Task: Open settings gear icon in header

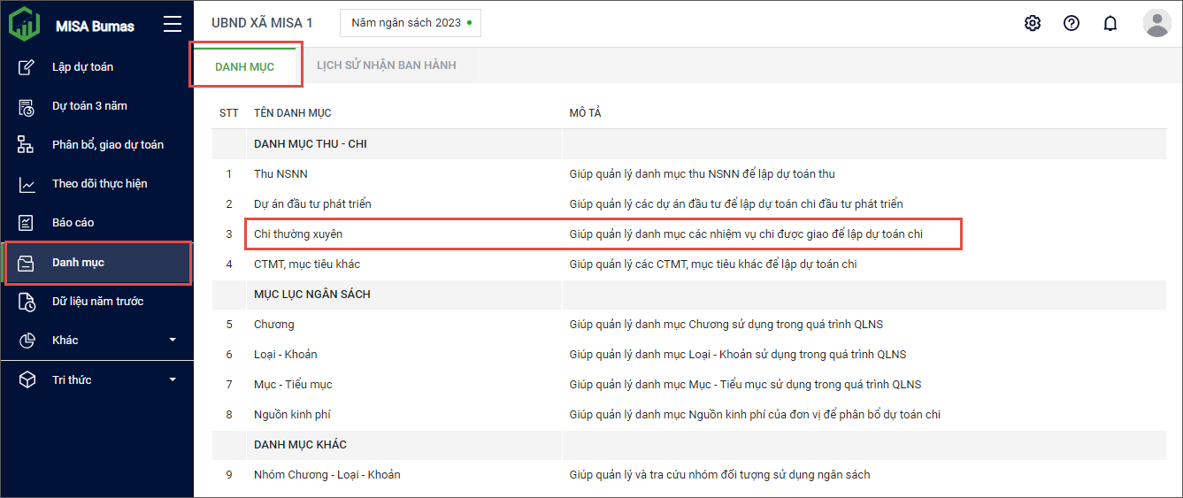Action: (x=1033, y=23)
